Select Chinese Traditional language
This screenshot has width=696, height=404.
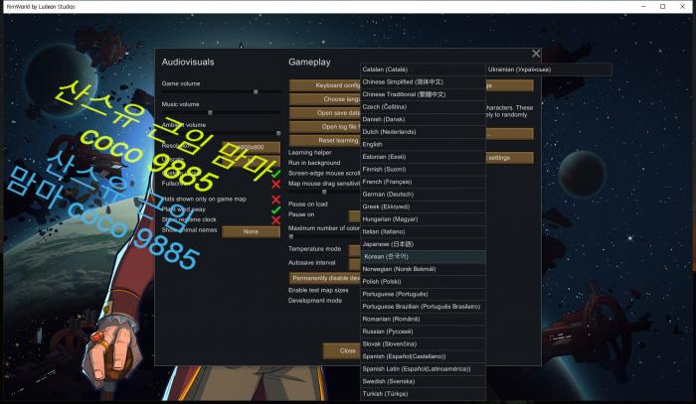423,94
